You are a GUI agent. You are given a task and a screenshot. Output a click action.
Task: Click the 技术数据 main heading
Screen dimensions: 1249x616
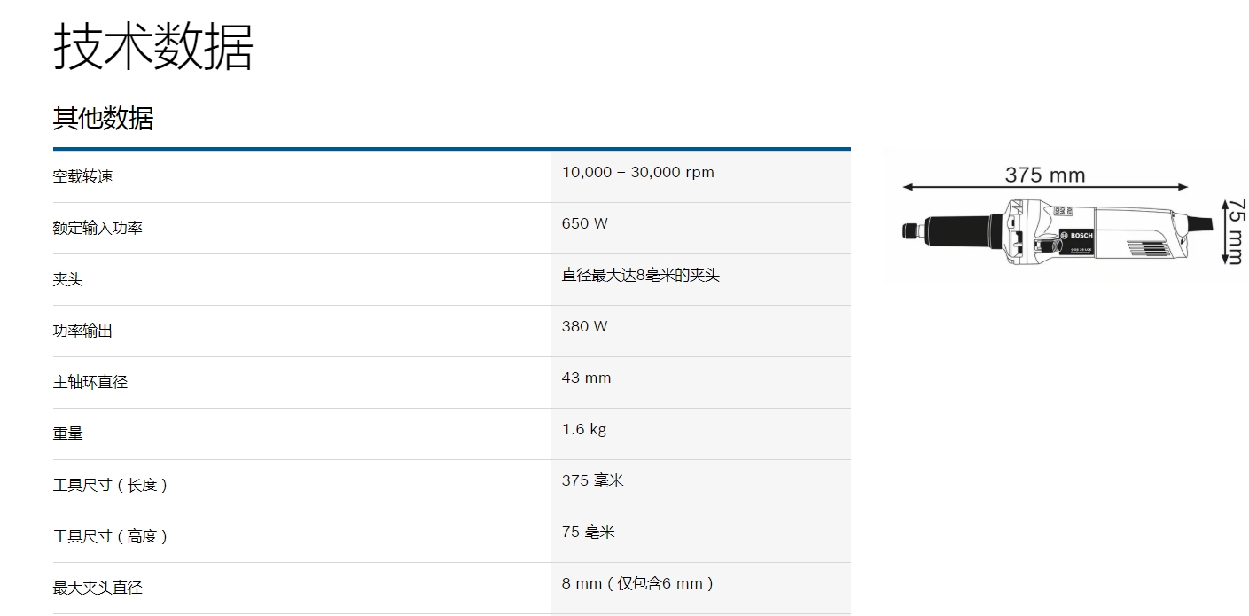coord(153,46)
